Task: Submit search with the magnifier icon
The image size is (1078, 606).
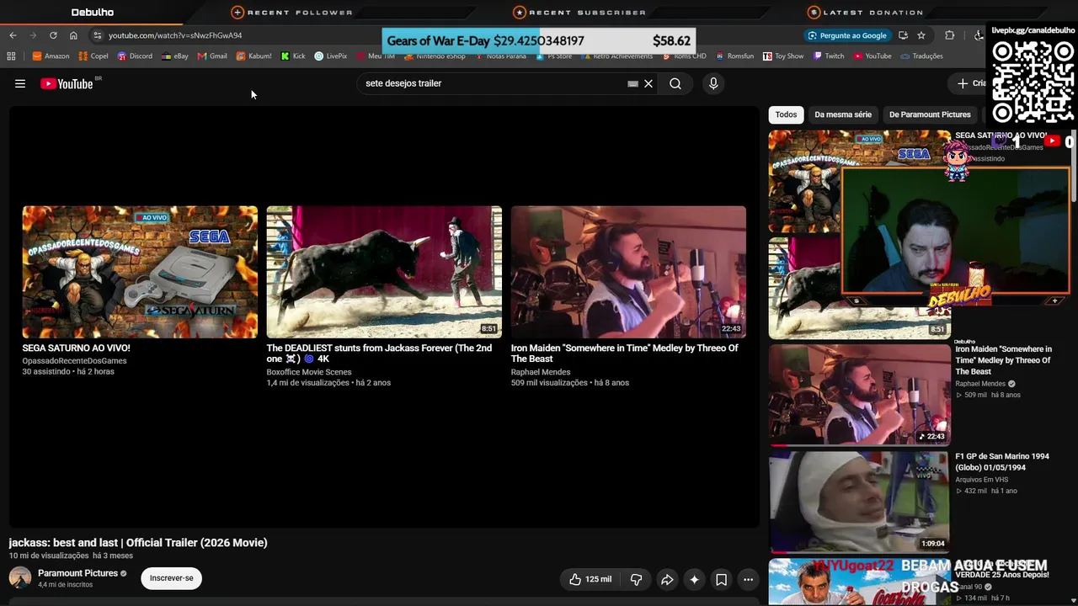Action: point(675,83)
